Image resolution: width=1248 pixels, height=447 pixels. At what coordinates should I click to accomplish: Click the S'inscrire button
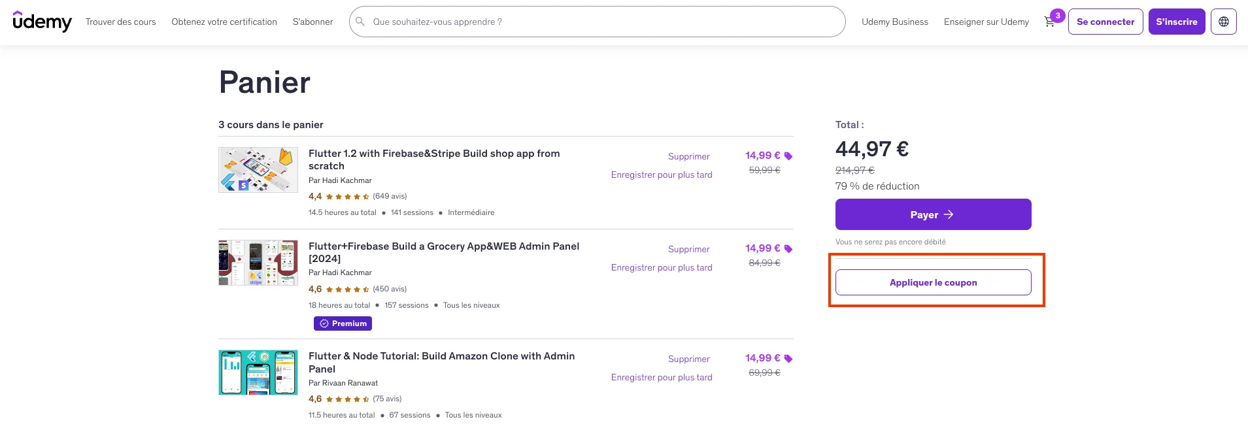(x=1177, y=22)
